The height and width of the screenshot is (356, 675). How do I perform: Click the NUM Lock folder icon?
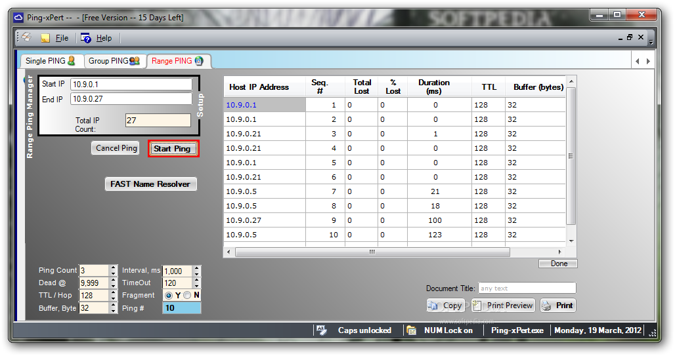coord(412,330)
